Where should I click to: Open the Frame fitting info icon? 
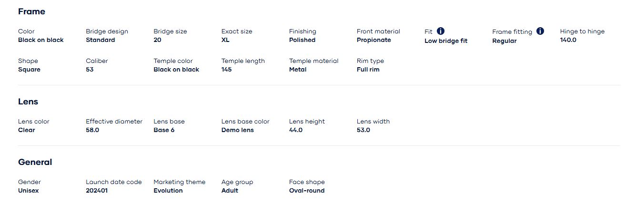pyautogui.click(x=540, y=31)
